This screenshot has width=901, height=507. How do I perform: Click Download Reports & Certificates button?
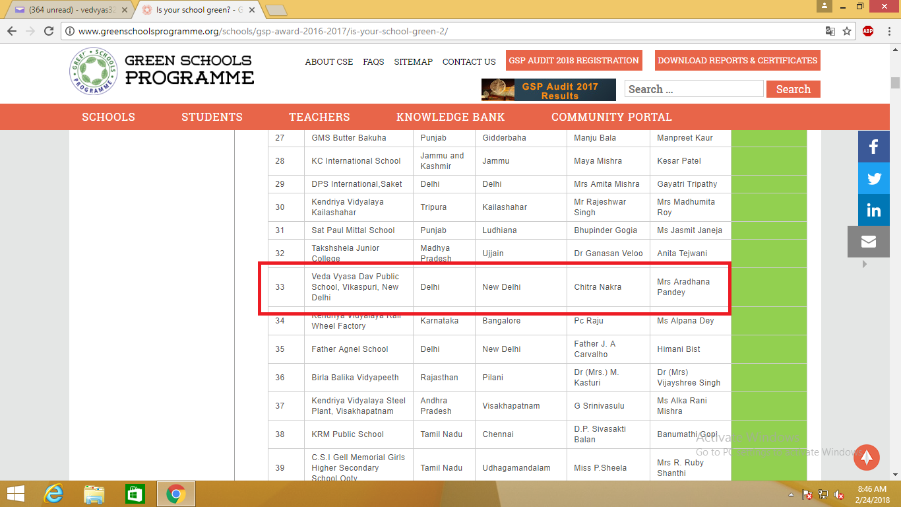tap(737, 60)
